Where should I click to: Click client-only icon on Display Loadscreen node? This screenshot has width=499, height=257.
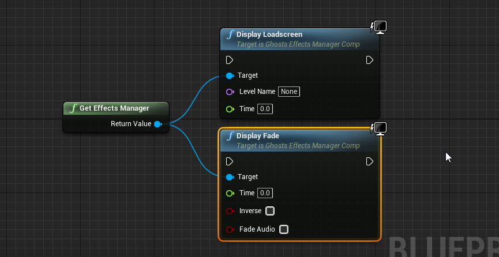tap(378, 27)
